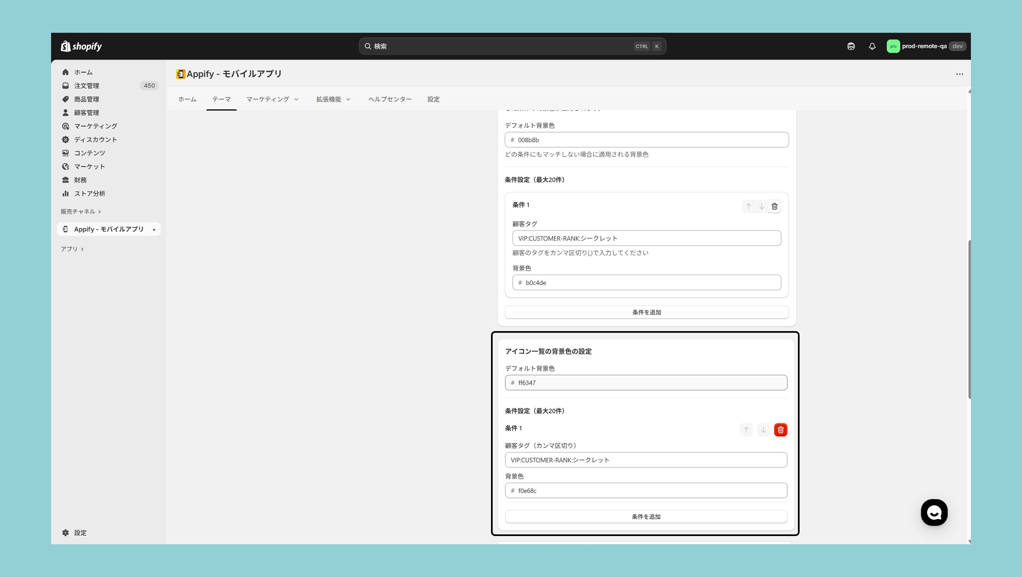Screen dimensions: 1022x577
Task: Click the 検索 search bar
Action: [512, 47]
